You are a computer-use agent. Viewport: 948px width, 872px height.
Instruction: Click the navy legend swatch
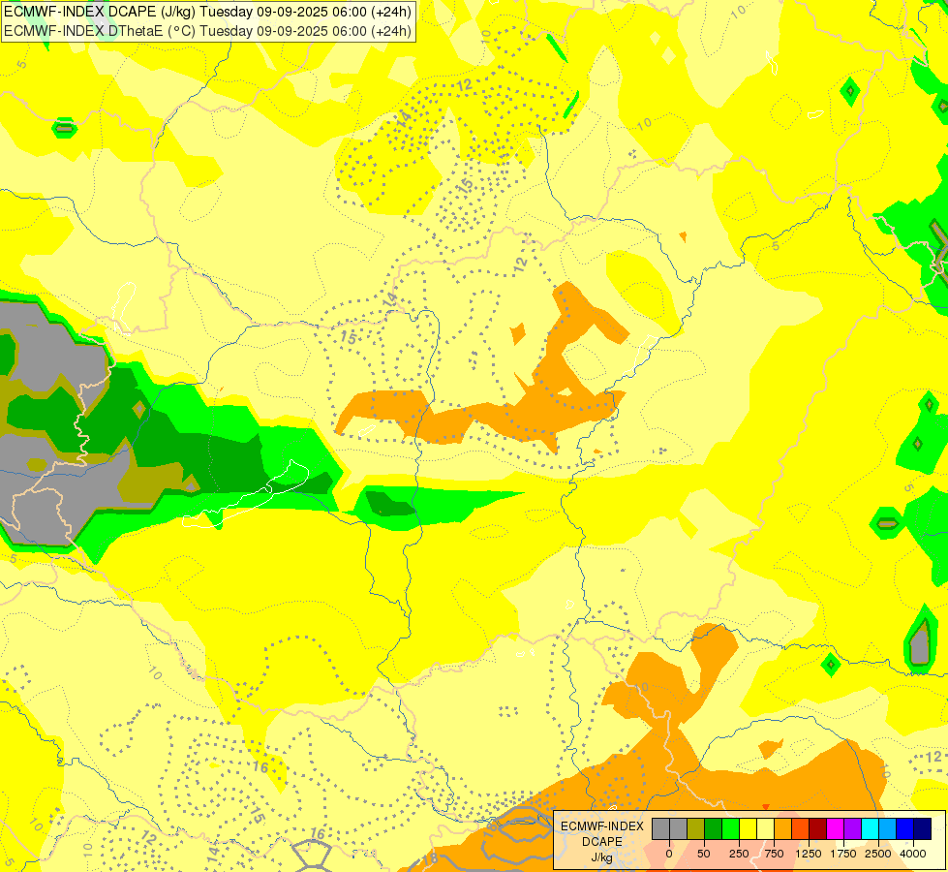pos(922,828)
